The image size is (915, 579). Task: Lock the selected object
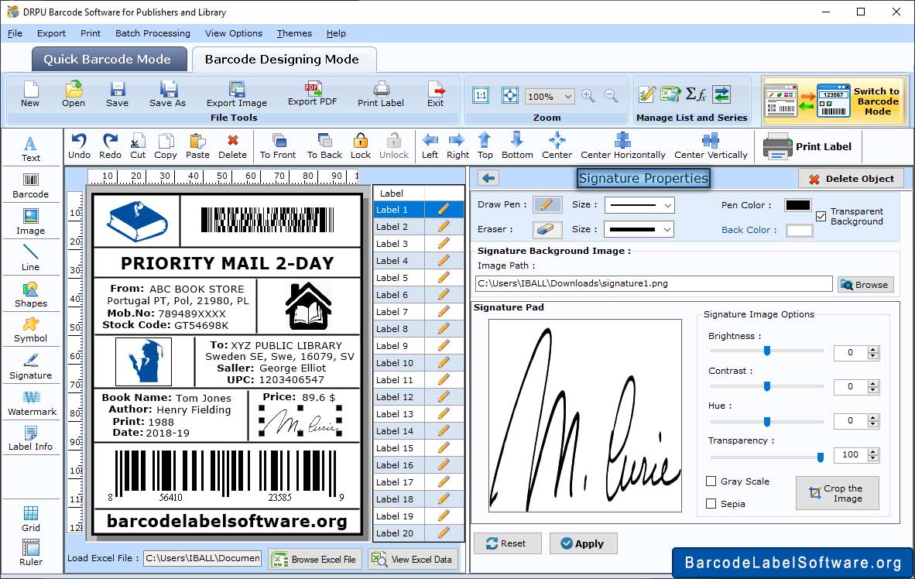[x=361, y=146]
